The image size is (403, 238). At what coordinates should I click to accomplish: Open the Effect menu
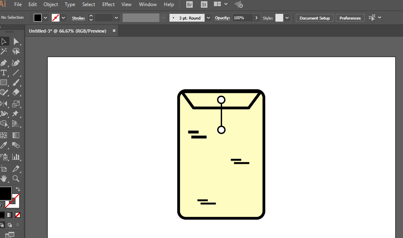point(108,4)
